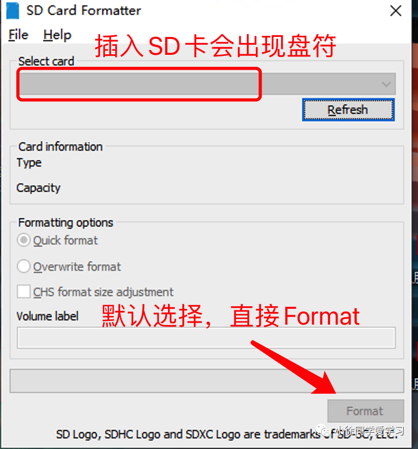
Task: Click the Type field in Card information
Action: tap(29, 163)
